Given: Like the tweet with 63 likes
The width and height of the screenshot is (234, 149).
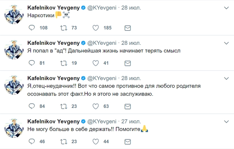Looking at the screenshot, I should coord(96,106).
